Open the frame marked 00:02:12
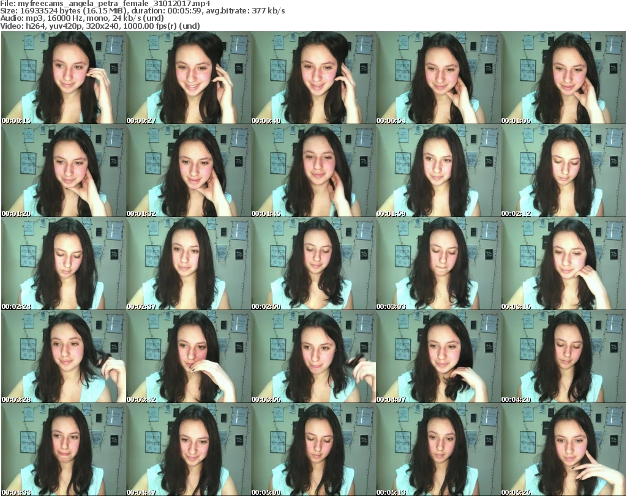The width and height of the screenshot is (627, 496). pos(563,171)
